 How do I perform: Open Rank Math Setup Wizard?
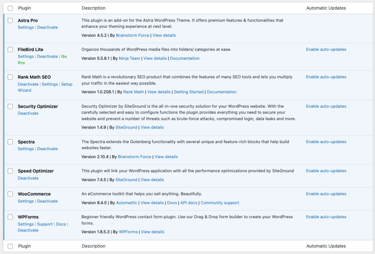pyautogui.click(x=45, y=87)
